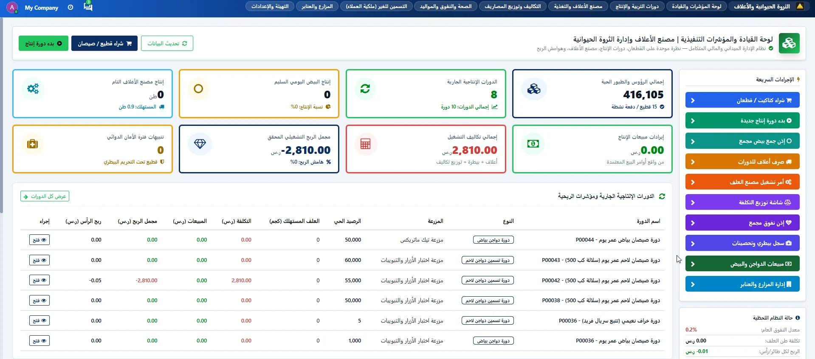Click the sync icon in "الدورات الإنتاجية الجارية" card
The width and height of the screenshot is (815, 359).
tap(365, 89)
